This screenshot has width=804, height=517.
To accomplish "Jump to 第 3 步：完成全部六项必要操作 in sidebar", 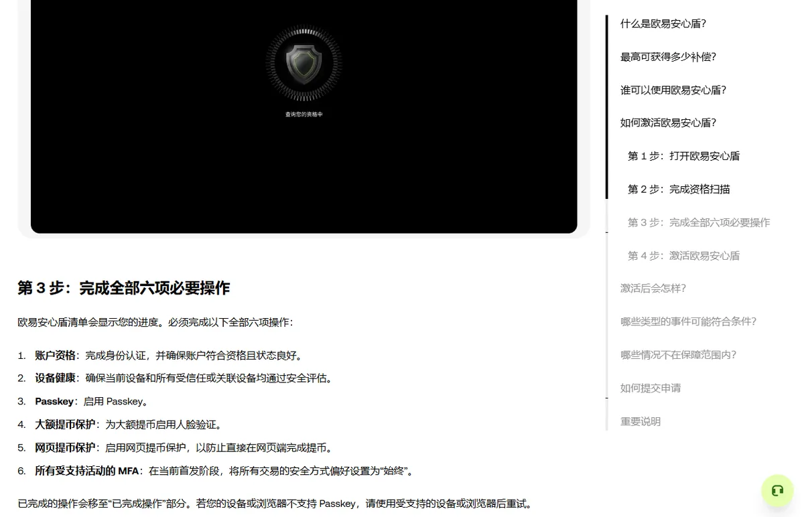I will [699, 222].
